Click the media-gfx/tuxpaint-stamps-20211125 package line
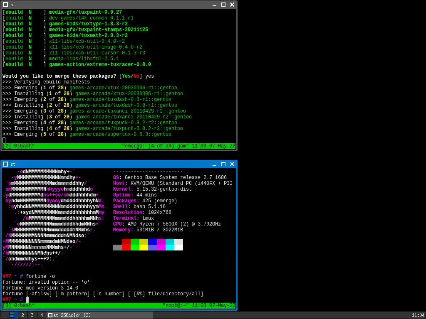The image size is (426, 319). pos(98,29)
